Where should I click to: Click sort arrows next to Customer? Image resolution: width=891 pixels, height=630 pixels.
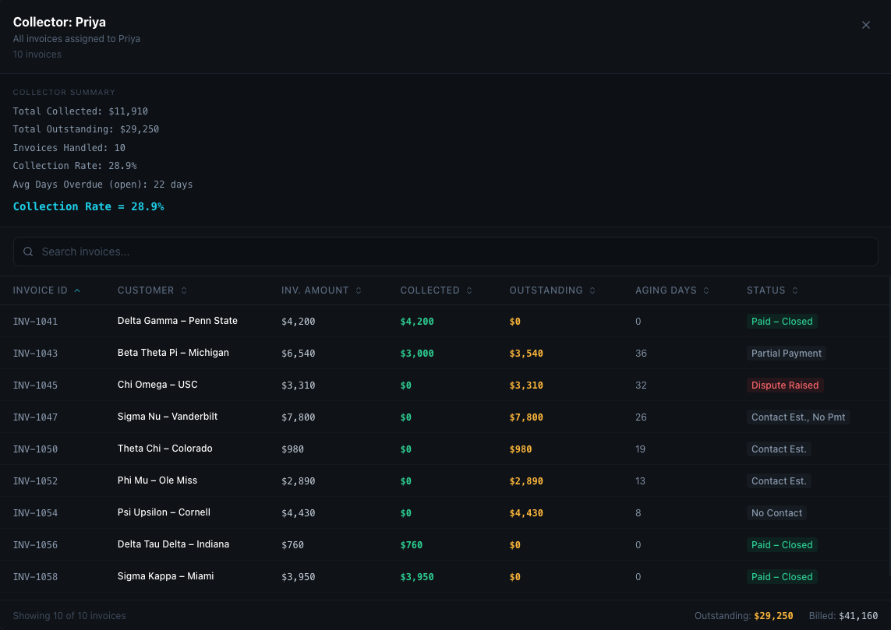(x=184, y=290)
